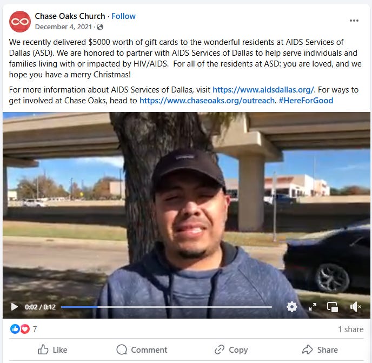Open the three-dot post options menu

[354, 21]
